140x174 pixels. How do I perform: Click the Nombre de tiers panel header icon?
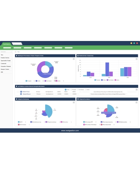click(x=78, y=56)
